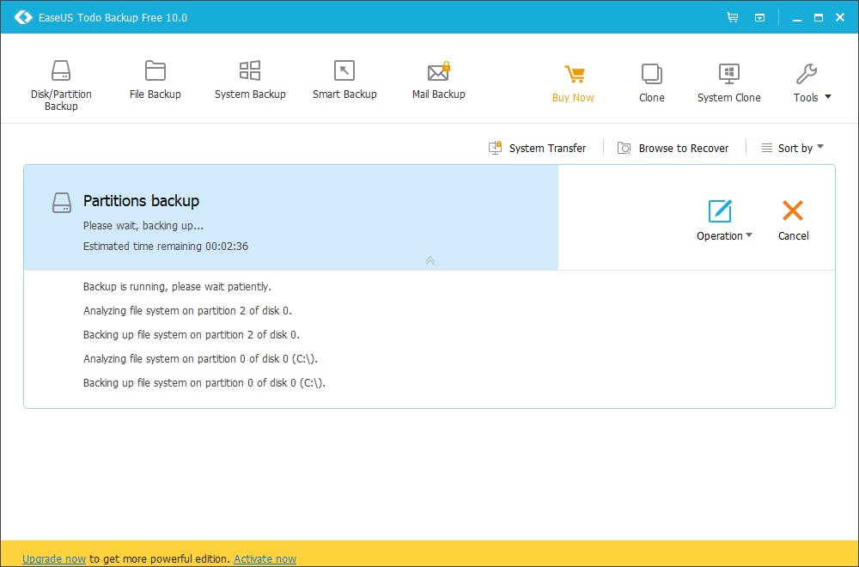Open the Clone tool
This screenshot has width=859, height=567.
coord(651,83)
